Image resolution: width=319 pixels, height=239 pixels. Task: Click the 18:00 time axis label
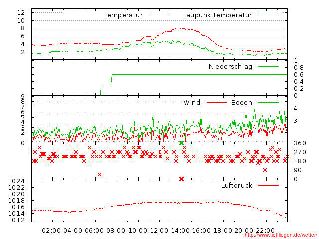tap(223, 231)
